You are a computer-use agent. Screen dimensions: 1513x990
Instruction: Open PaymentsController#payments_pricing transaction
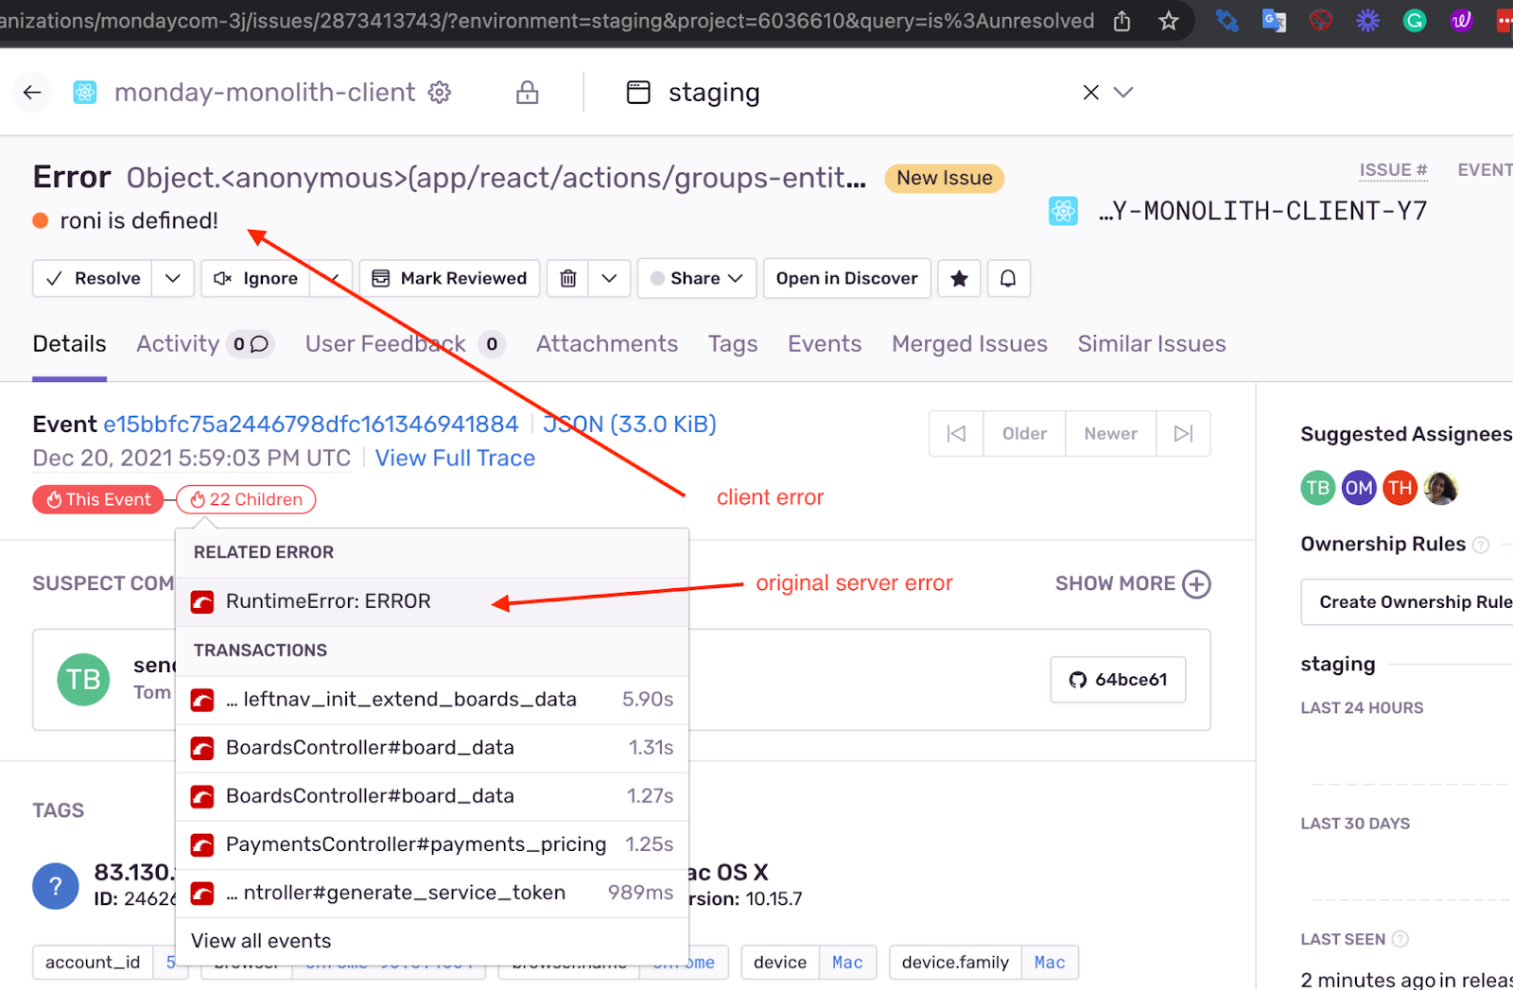[x=432, y=844]
